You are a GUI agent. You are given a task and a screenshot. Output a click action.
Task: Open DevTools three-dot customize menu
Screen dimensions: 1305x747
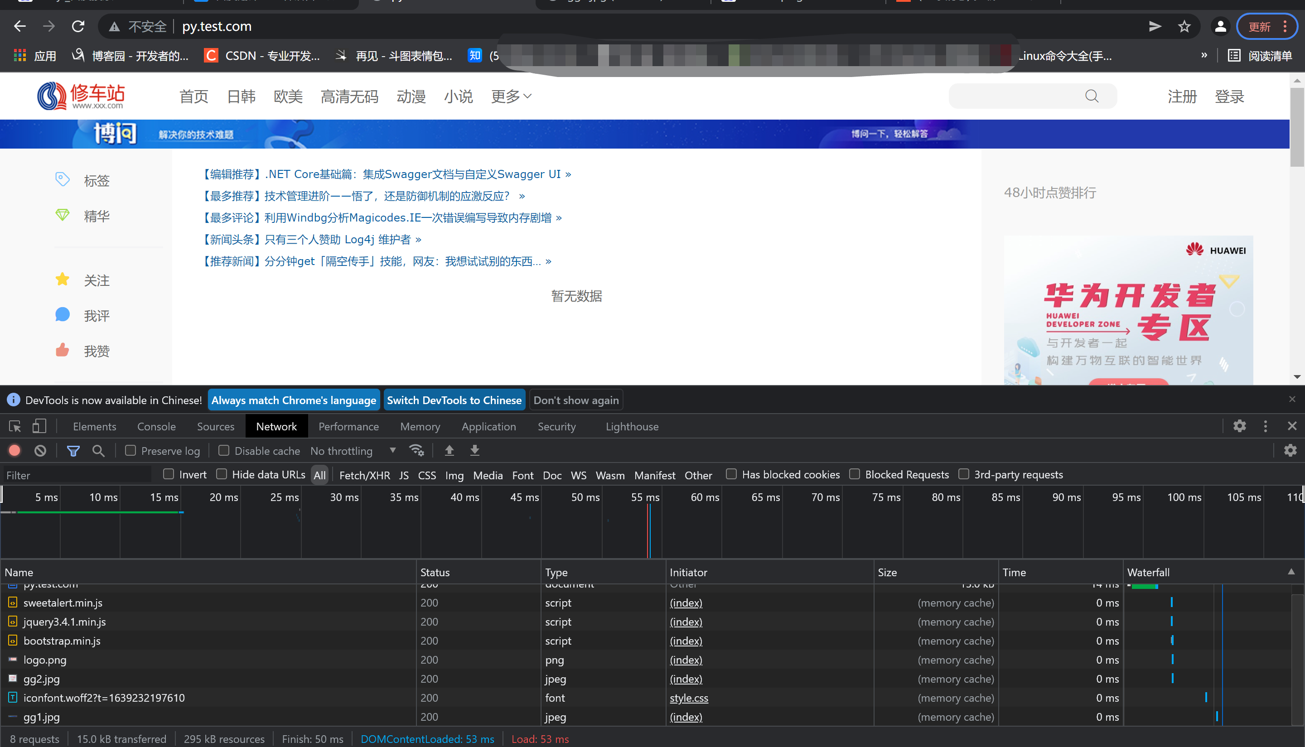pyautogui.click(x=1266, y=426)
